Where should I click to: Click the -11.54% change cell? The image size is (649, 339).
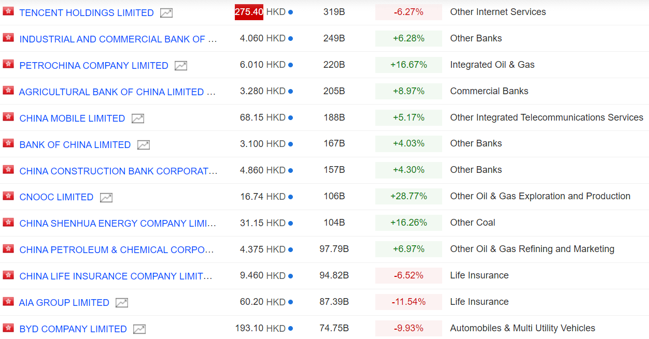point(408,302)
